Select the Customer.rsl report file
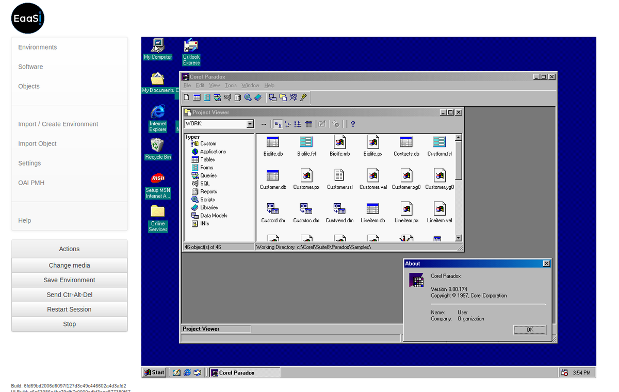Viewport: 619px width, 392px height. coord(339,179)
